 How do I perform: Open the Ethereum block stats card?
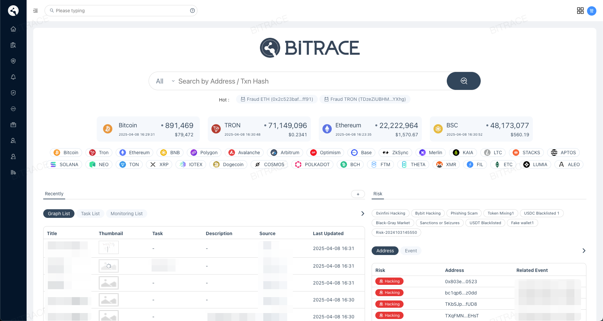click(370, 129)
